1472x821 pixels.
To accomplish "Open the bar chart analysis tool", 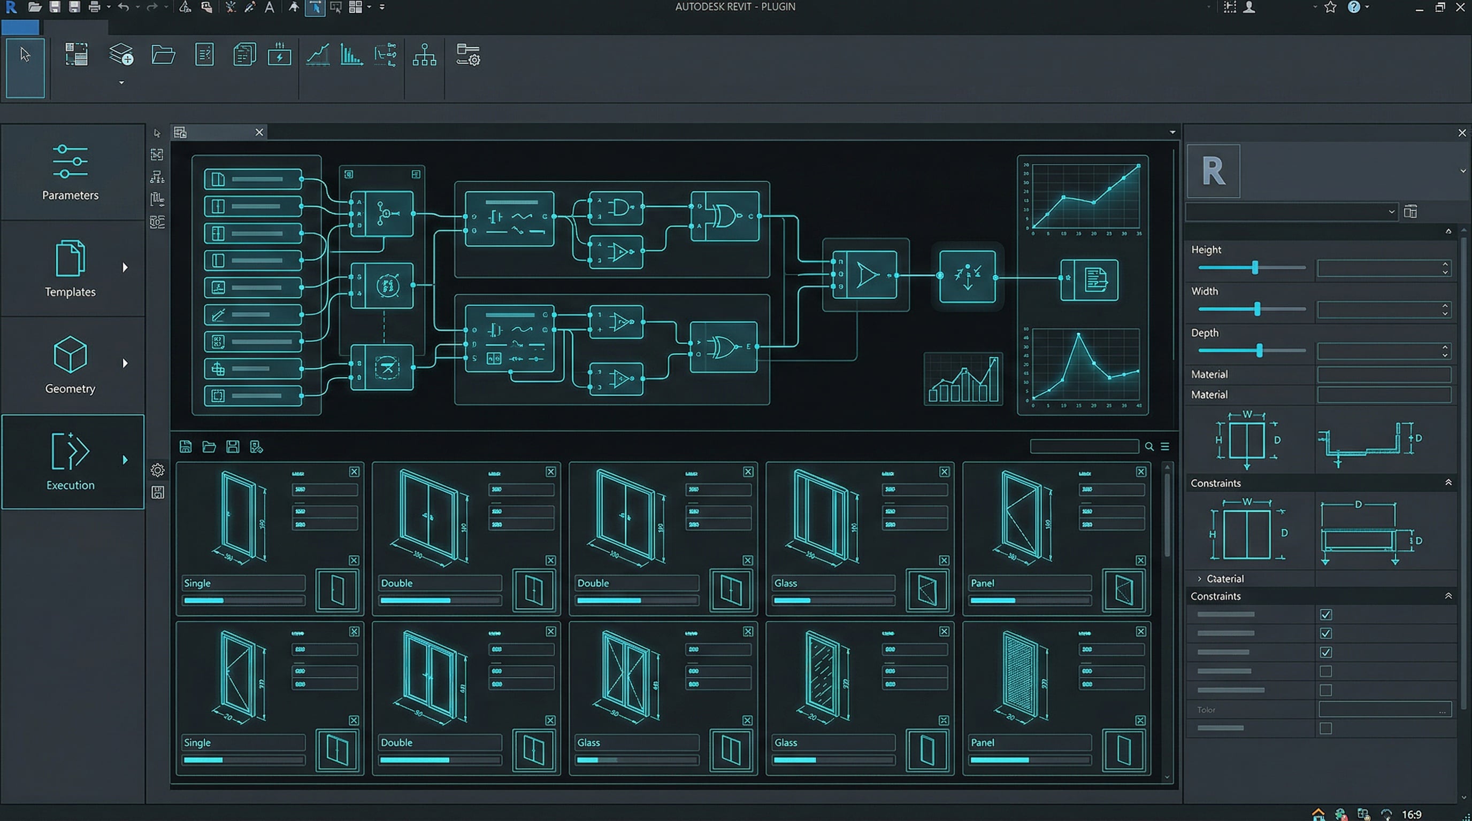I will tap(351, 55).
